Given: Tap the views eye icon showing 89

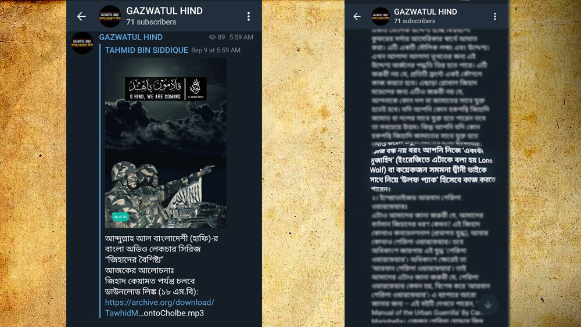Looking at the screenshot, I should 212,37.
